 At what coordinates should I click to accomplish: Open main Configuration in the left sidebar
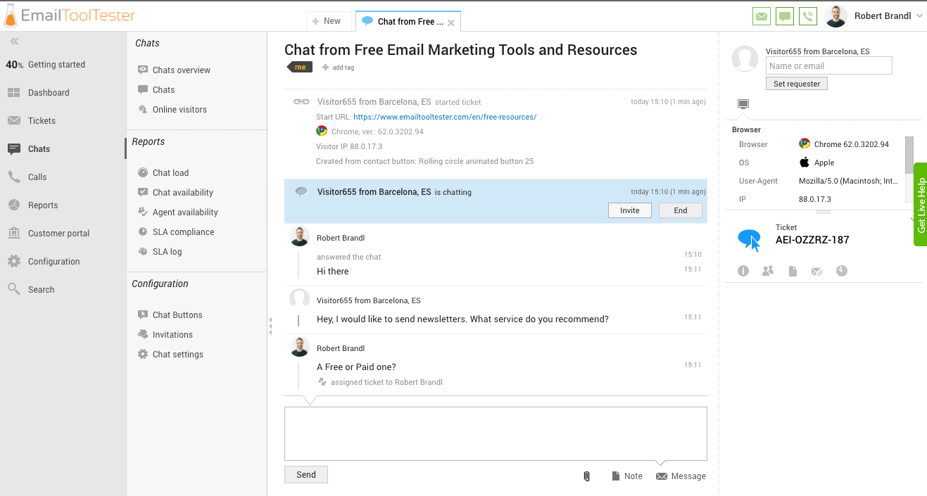click(x=53, y=262)
